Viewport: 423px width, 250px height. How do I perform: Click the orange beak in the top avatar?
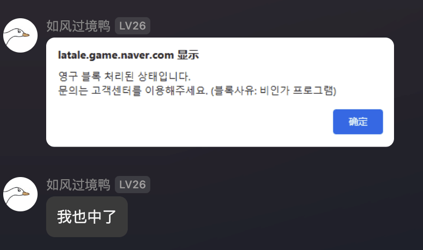point(26,34)
